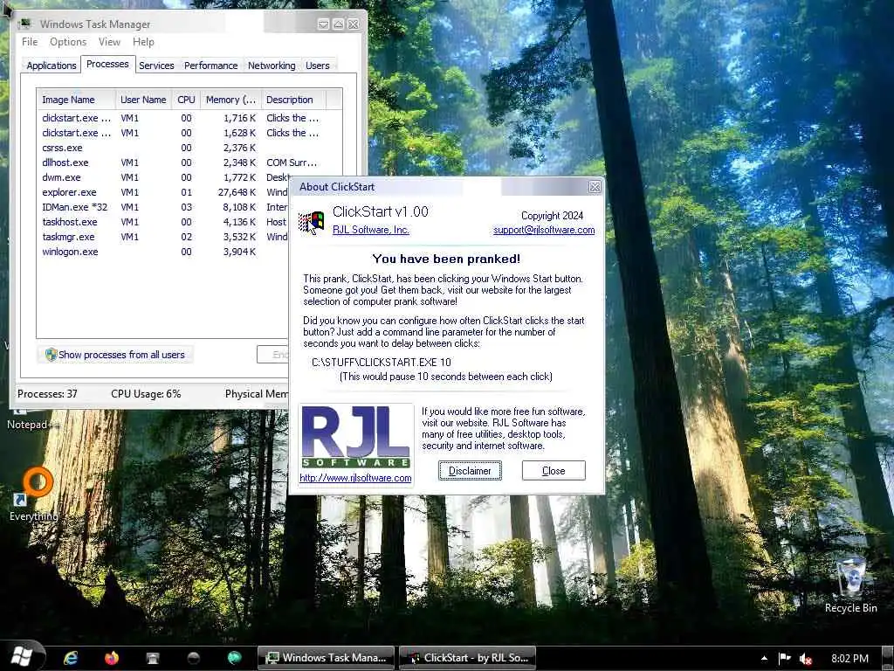Select the taskmgr.exe process

pos(164,237)
